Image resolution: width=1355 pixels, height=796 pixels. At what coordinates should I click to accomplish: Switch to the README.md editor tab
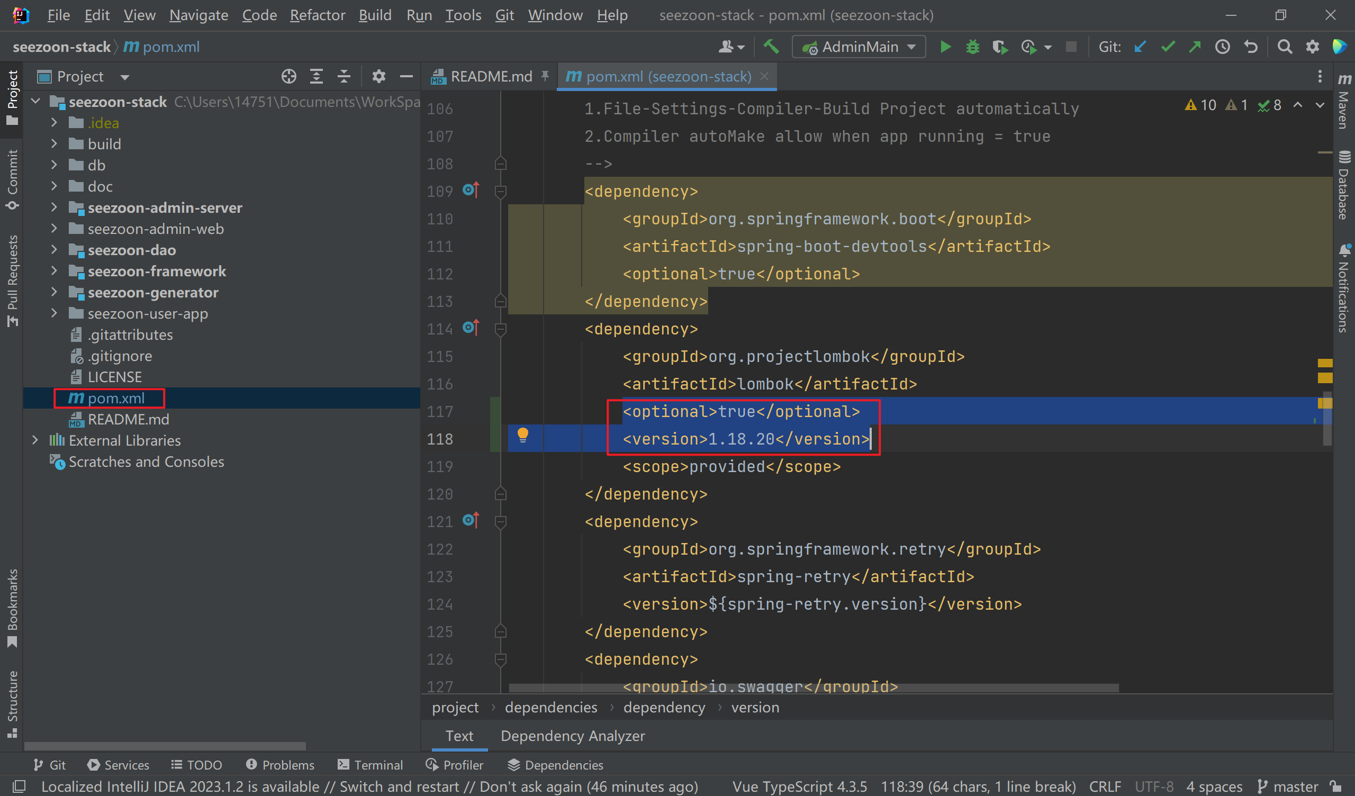(490, 77)
